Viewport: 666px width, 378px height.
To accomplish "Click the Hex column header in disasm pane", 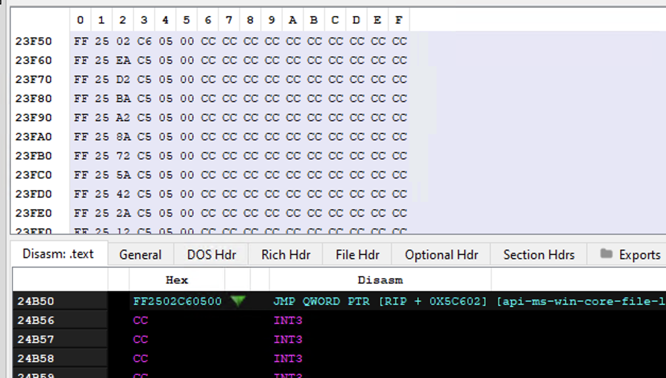I will click(177, 280).
